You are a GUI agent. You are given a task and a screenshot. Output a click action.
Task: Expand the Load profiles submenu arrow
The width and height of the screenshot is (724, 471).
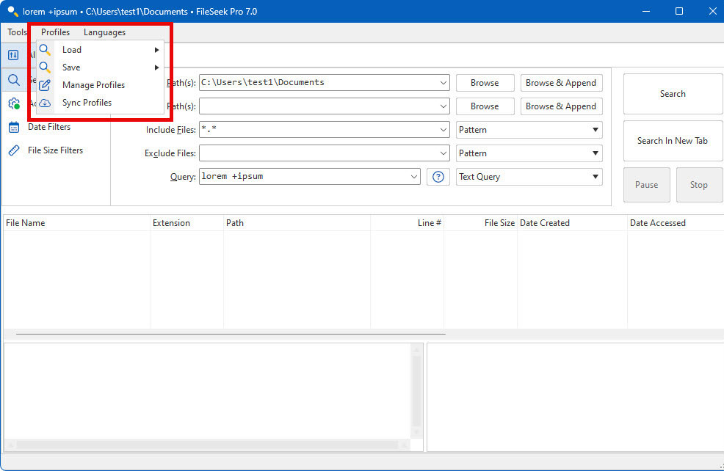(156, 50)
